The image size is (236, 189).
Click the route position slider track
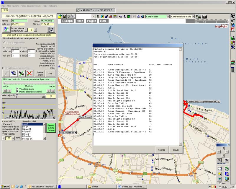point(29,83)
